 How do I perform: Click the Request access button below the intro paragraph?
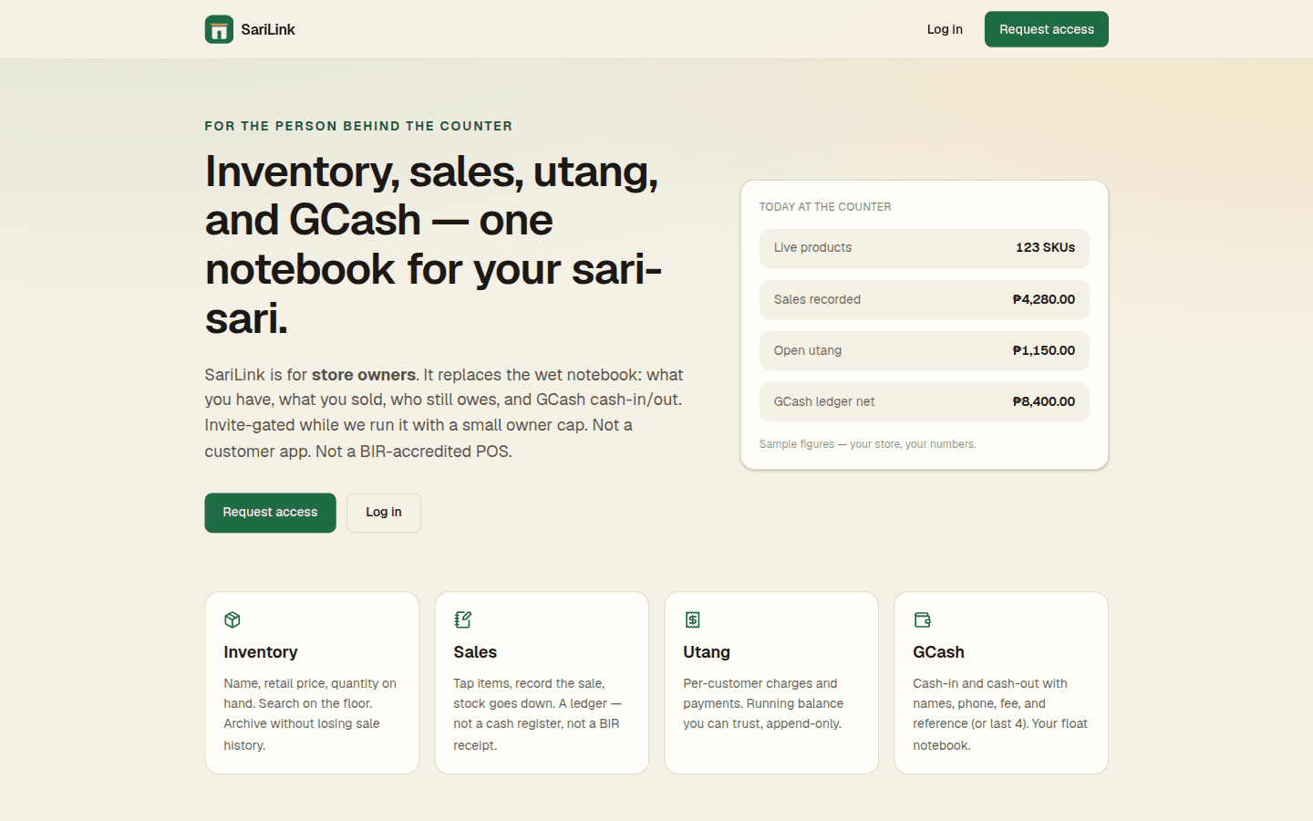(270, 513)
